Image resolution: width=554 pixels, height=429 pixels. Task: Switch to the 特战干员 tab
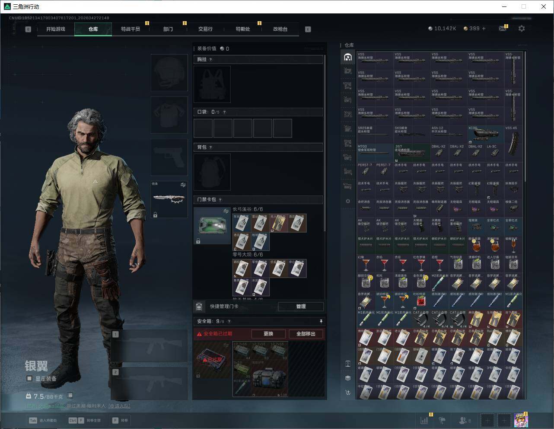coord(131,29)
